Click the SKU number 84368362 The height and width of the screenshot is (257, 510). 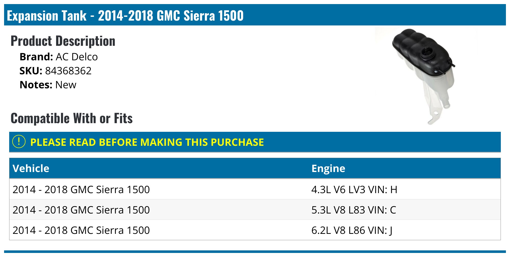[x=68, y=71]
